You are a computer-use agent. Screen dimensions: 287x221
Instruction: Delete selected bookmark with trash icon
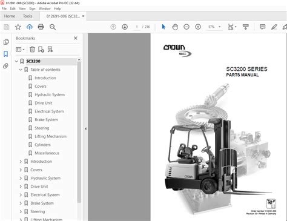32,49
